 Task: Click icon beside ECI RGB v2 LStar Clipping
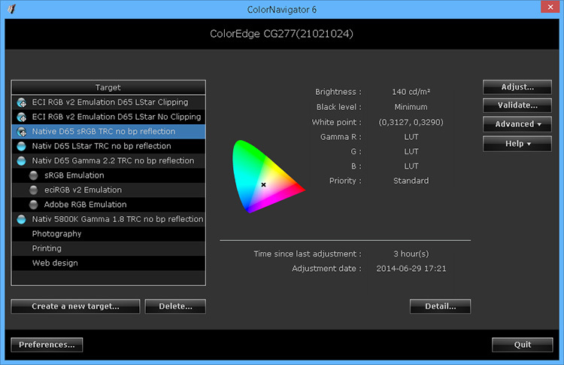pyautogui.click(x=22, y=102)
